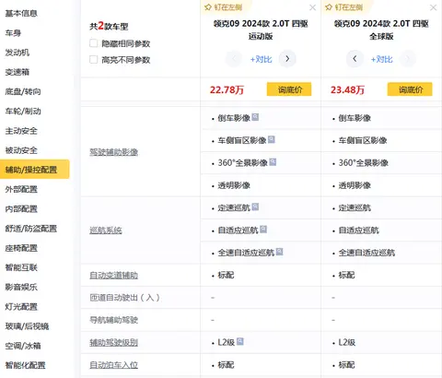Open image icon beside 360°全景影像 in 运动版 column

pyautogui.click(x=273, y=162)
